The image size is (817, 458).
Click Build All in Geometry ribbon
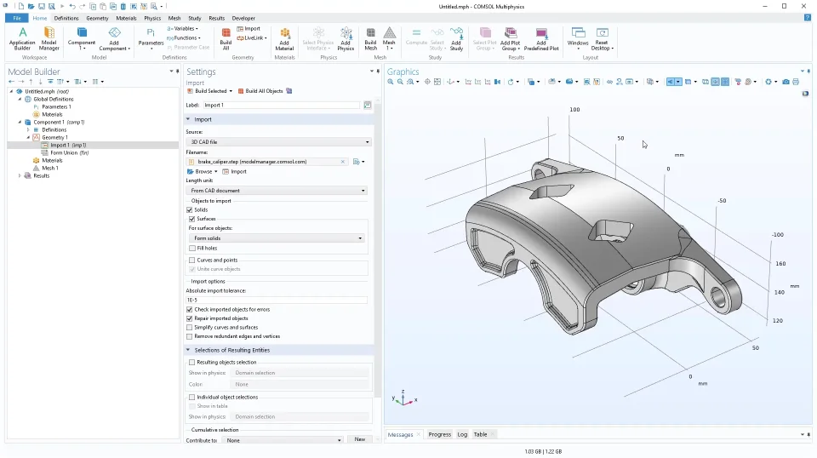point(226,34)
